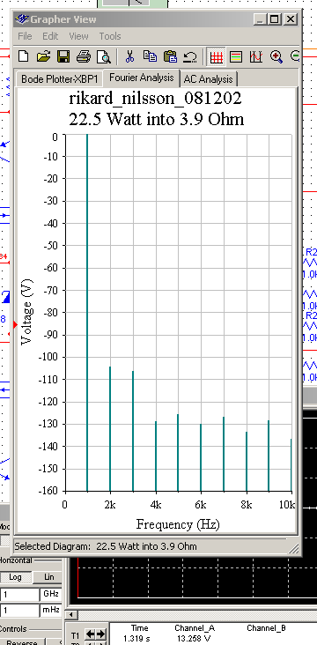Open Print Preview in Grapher toolbar
Image resolution: width=317 pixels, height=645 pixels.
coord(104,56)
